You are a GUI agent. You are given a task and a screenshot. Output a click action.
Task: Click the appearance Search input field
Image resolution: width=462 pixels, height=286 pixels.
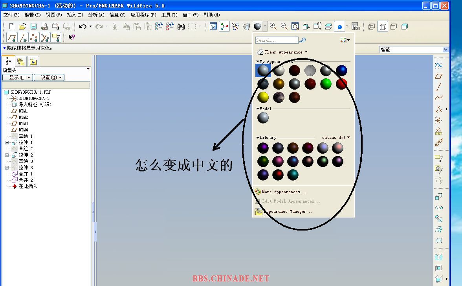(277, 40)
